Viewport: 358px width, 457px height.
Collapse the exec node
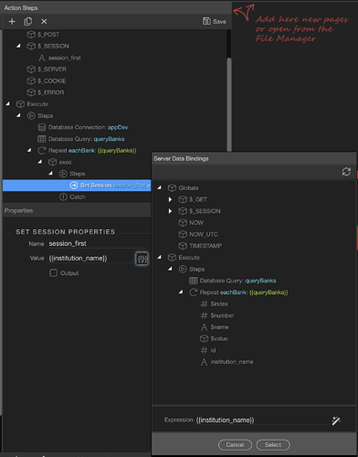coord(40,162)
